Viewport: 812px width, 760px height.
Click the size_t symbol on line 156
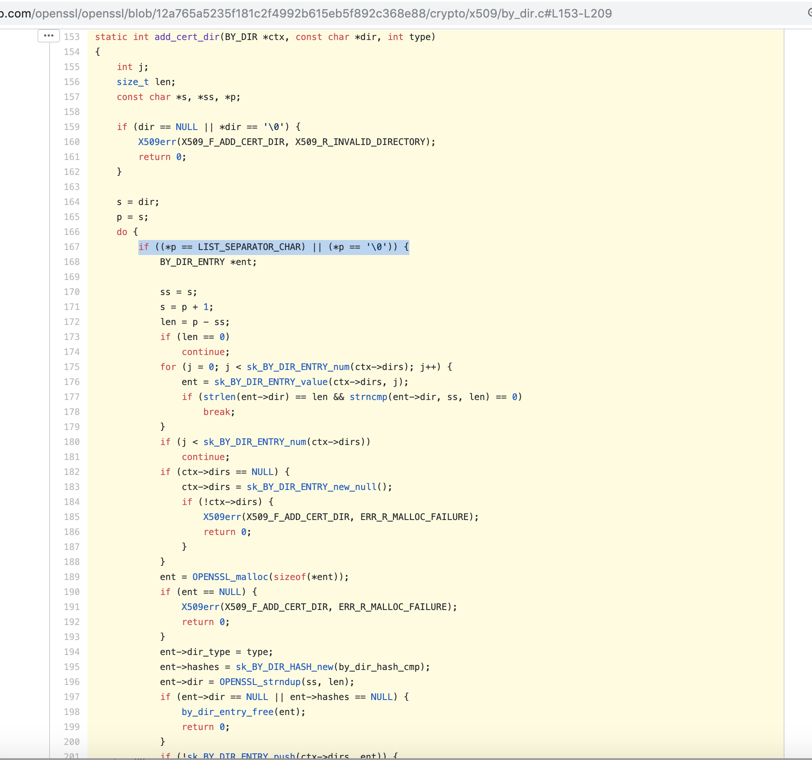(x=132, y=82)
